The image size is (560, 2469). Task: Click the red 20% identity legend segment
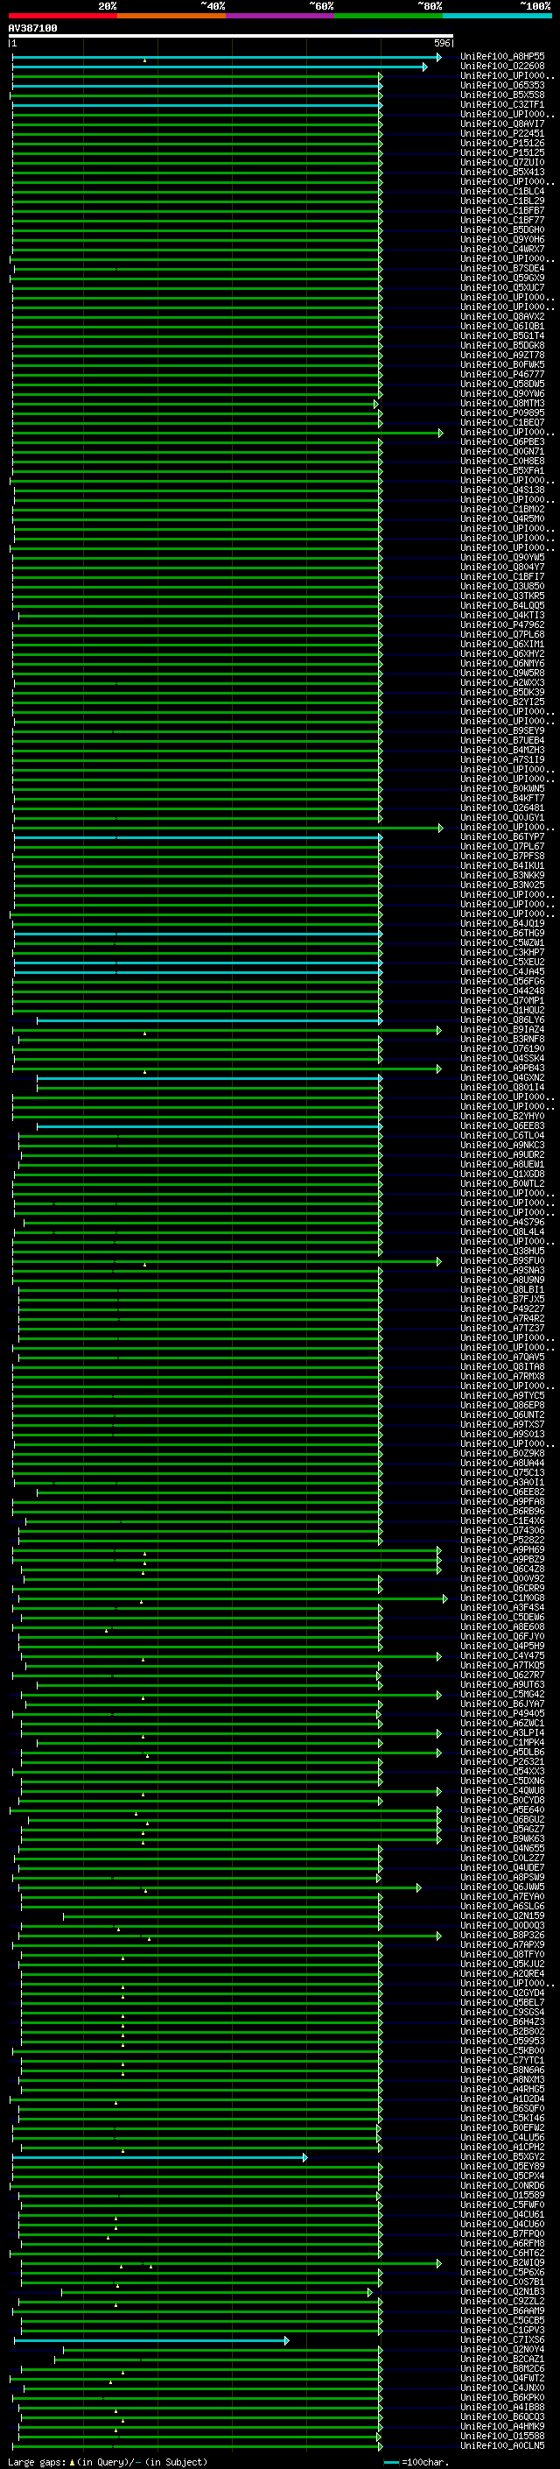pos(62,17)
